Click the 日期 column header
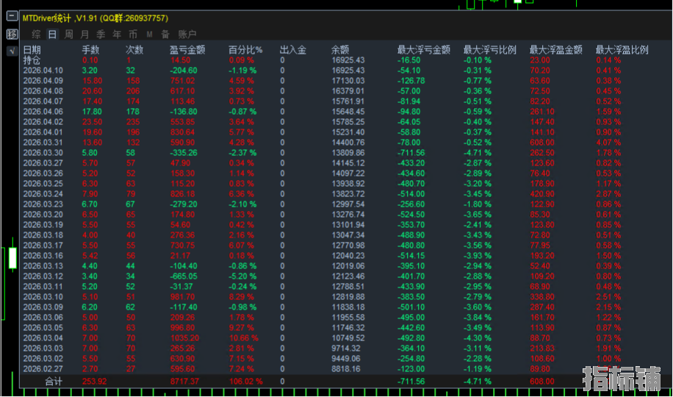Image resolution: width=673 pixels, height=397 pixels. (x=32, y=50)
